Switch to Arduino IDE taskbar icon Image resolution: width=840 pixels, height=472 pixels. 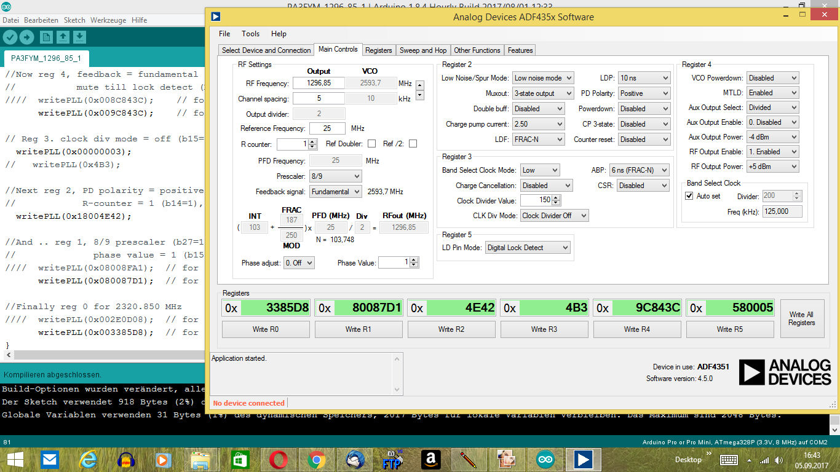click(x=545, y=459)
